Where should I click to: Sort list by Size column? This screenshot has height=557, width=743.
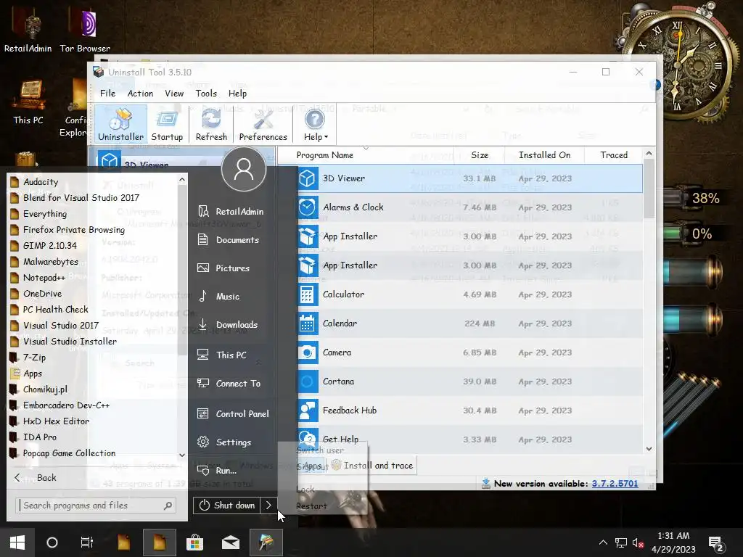[x=479, y=155]
